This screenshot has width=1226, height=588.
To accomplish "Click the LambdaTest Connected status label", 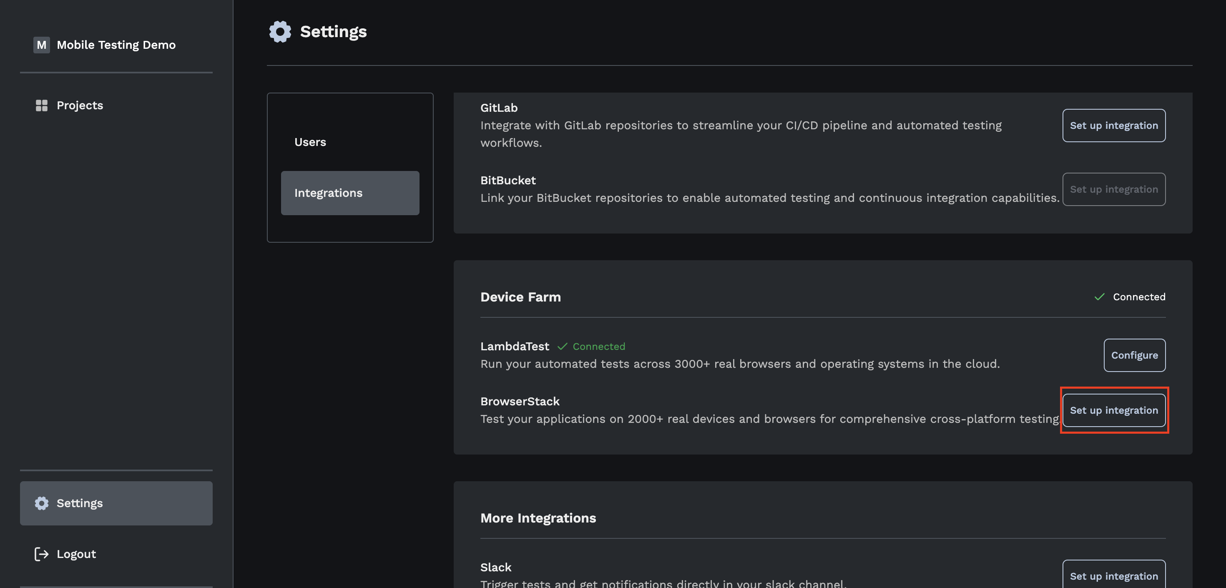I will click(x=598, y=346).
